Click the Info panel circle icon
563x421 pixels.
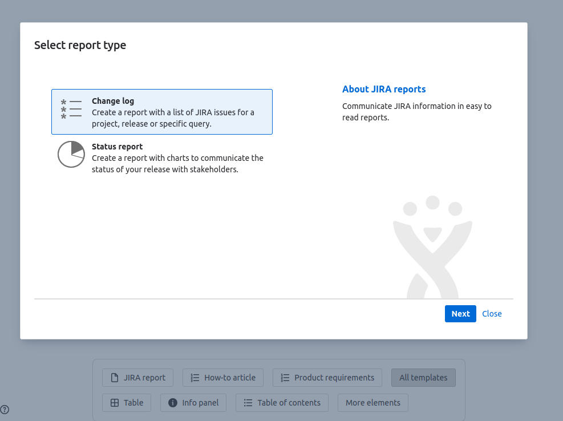(x=173, y=403)
